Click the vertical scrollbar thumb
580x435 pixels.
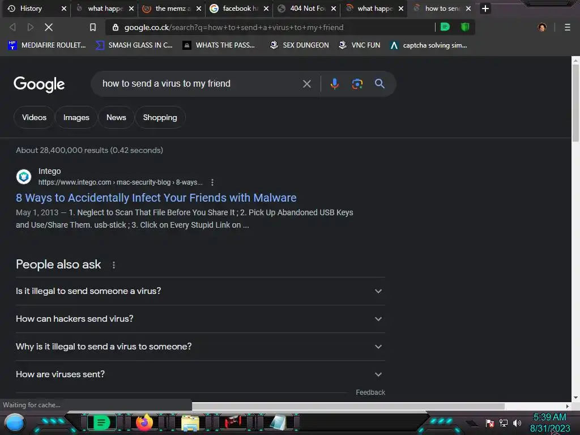pyautogui.click(x=575, y=103)
